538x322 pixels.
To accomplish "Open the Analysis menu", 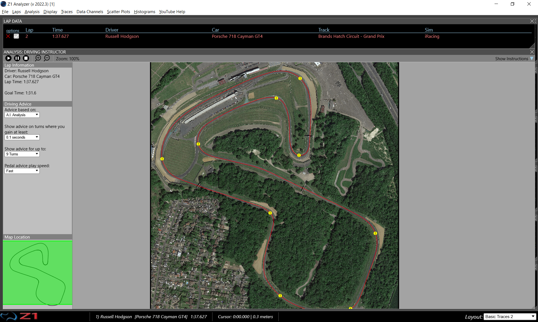I will (32, 12).
